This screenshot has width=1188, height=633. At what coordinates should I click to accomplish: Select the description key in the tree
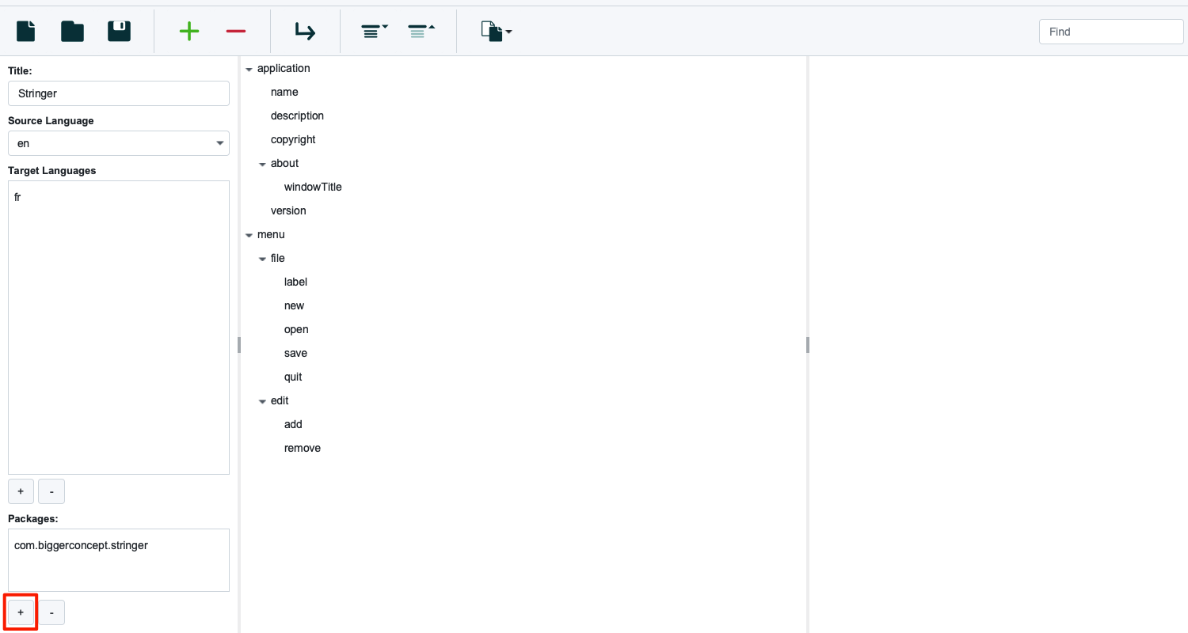(297, 116)
